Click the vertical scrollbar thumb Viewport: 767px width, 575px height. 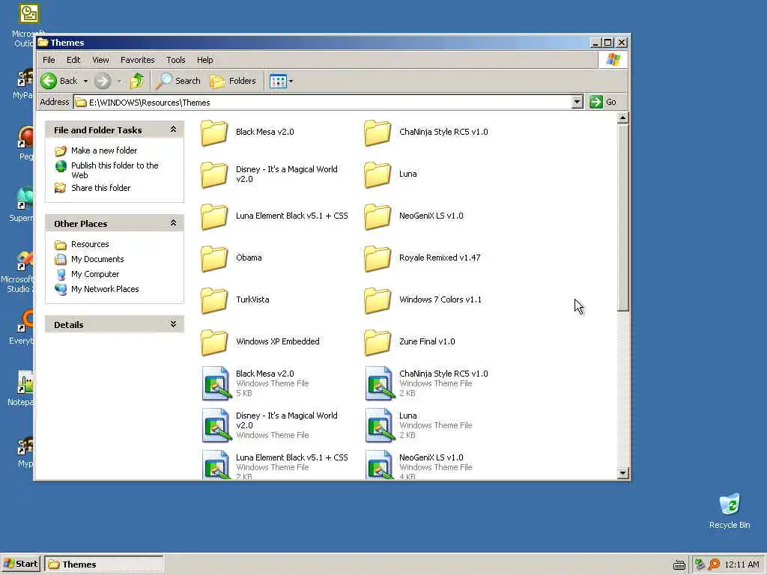pos(622,218)
